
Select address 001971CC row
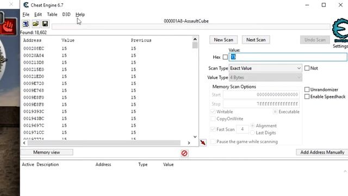click(107, 132)
